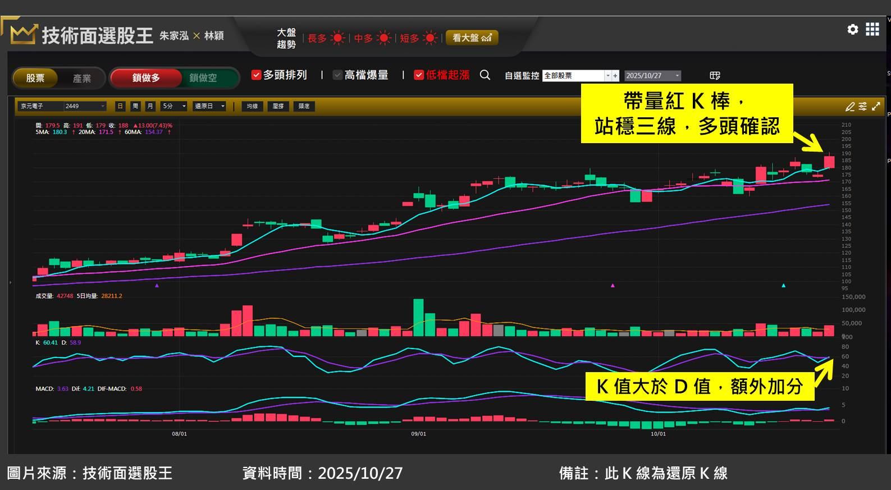
Task: Open the table edit icon beside date
Action: (715, 76)
